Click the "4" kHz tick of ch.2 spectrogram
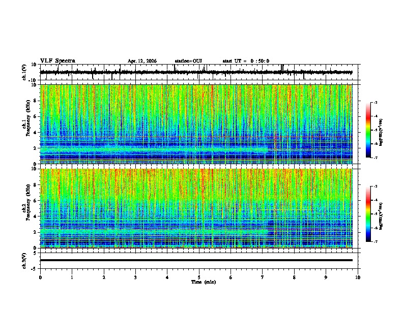This screenshot has height=311, width=403. click(36, 216)
